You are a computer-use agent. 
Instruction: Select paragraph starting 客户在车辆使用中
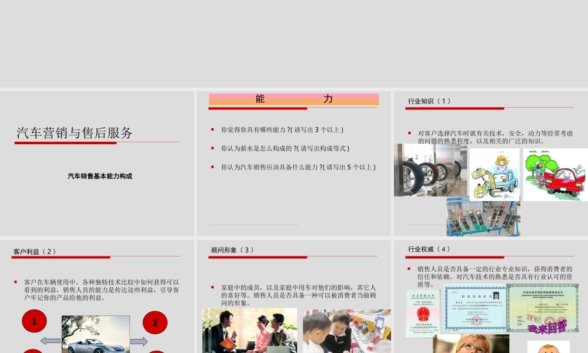(x=101, y=289)
